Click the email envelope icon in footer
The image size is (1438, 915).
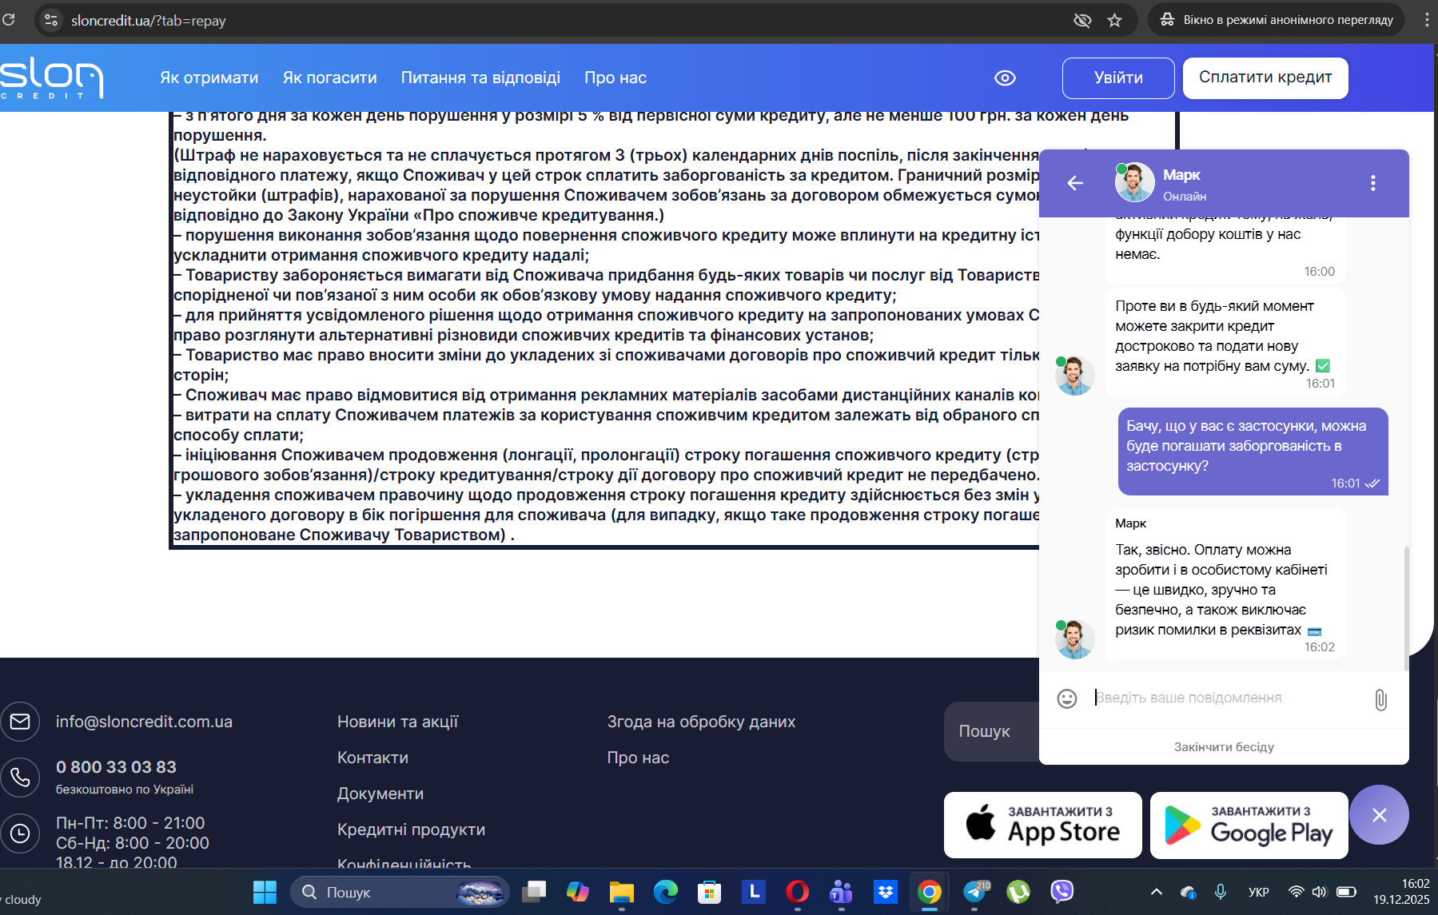pos(20,722)
